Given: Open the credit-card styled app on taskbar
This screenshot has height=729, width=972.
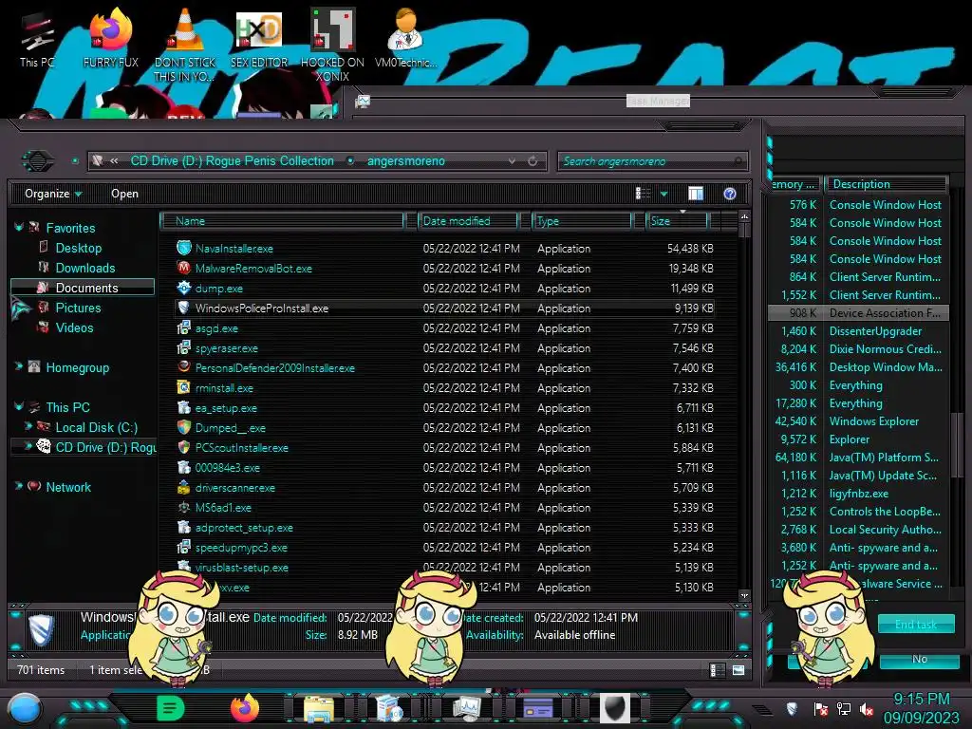Looking at the screenshot, I should pos(538,708).
